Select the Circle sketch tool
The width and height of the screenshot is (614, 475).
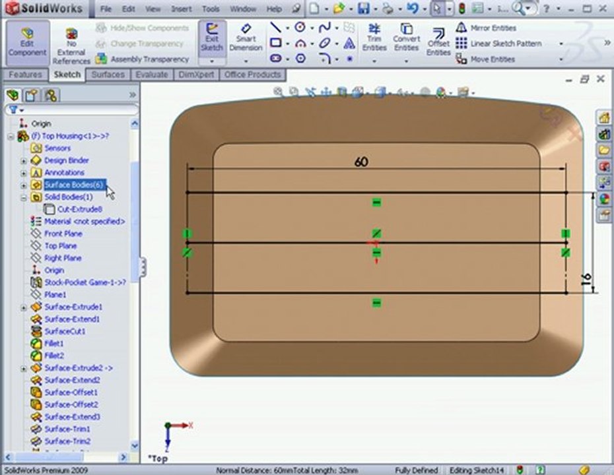(300, 28)
